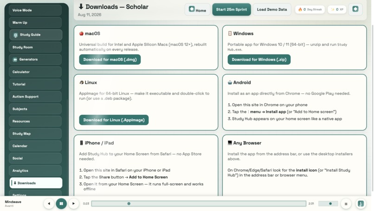
Task: Open the player playlist menu icon
Action: pyautogui.click(x=346, y=204)
